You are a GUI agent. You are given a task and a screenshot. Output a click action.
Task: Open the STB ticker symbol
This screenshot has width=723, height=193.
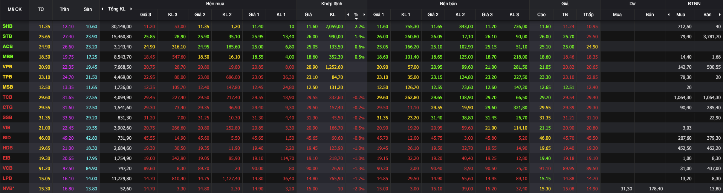[7, 36]
